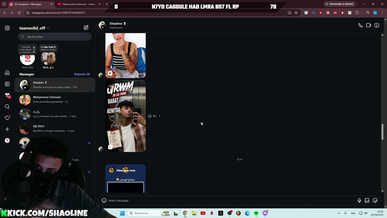Open YouTube from the taskbar

click(x=203, y=213)
